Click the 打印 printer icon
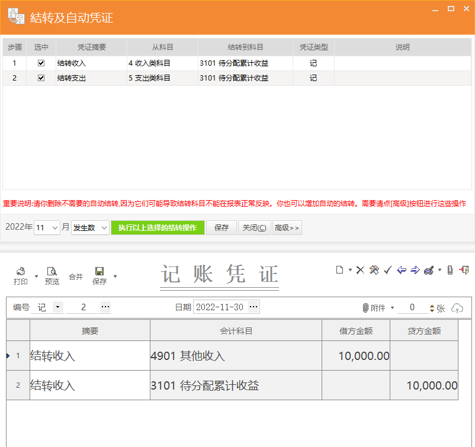 pyautogui.click(x=21, y=271)
